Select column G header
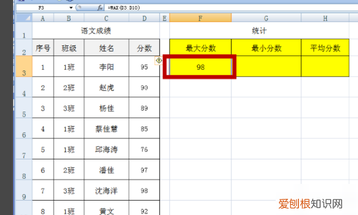 [x=266, y=18]
